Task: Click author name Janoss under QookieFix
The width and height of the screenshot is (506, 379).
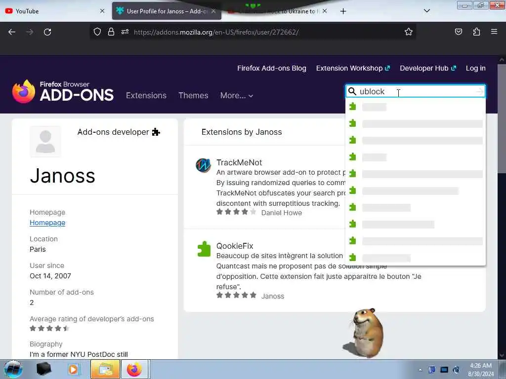Action: (x=273, y=296)
